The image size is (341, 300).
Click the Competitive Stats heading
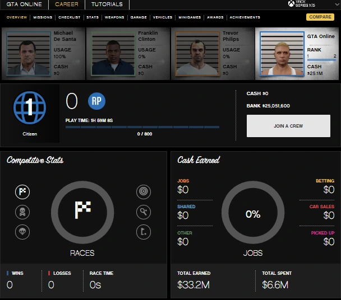click(35, 160)
